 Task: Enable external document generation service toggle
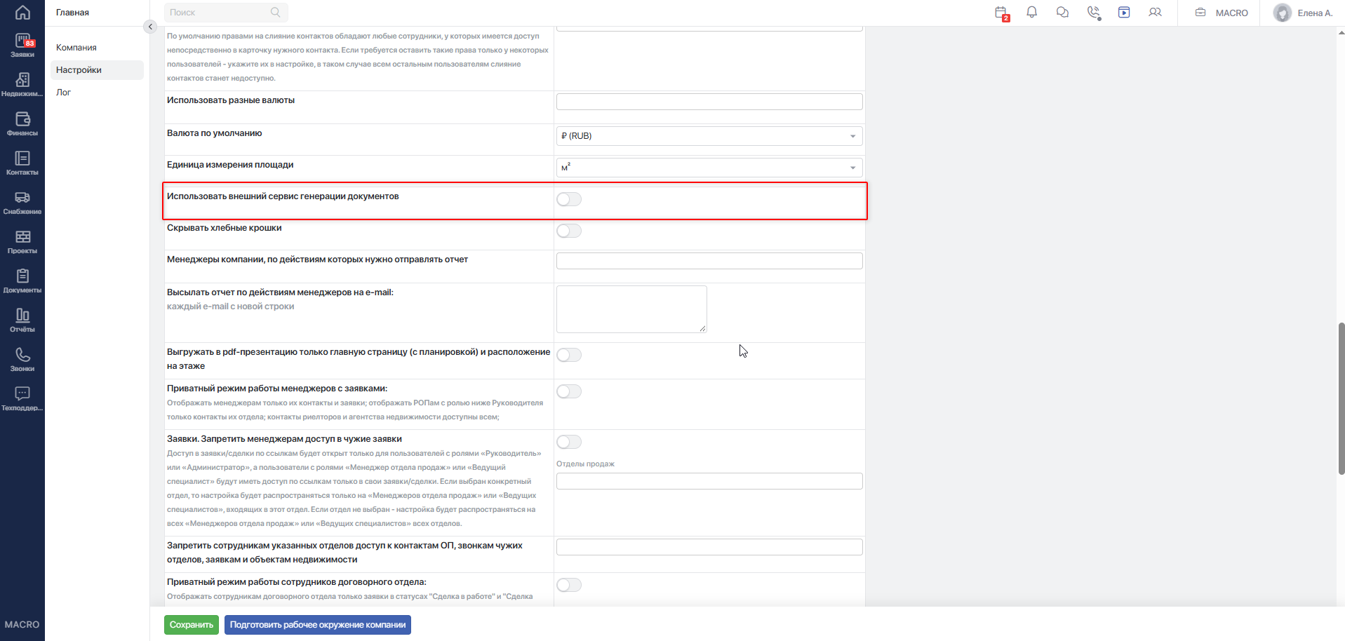pos(569,199)
